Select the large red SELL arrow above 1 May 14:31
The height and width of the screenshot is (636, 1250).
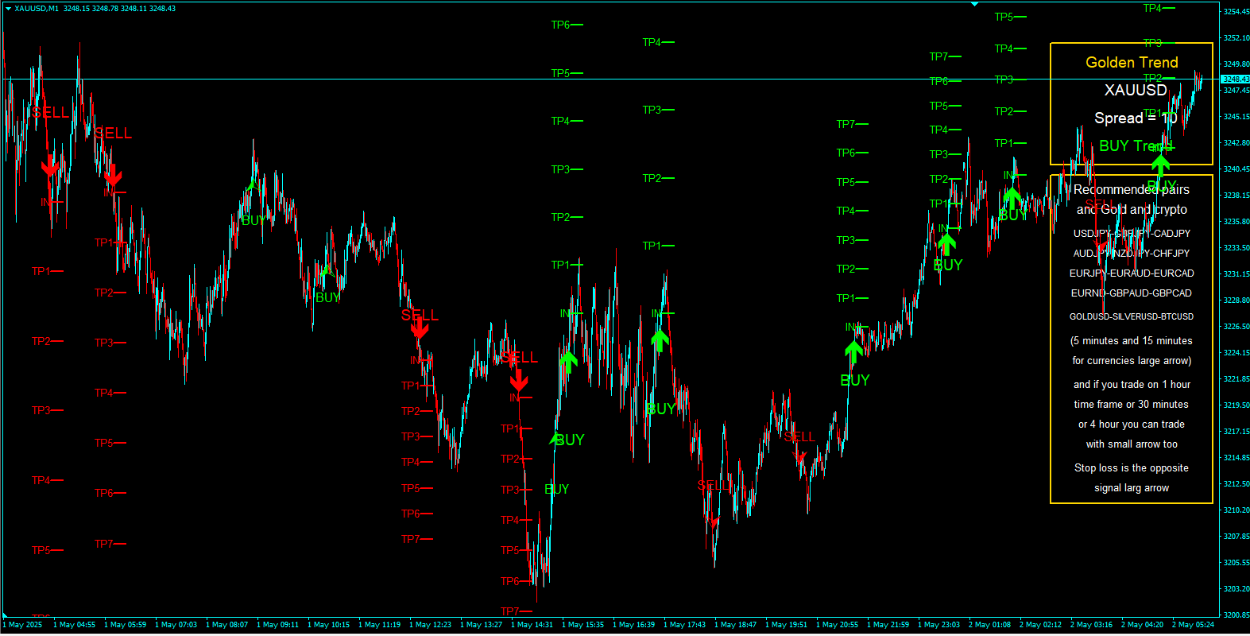point(519,379)
